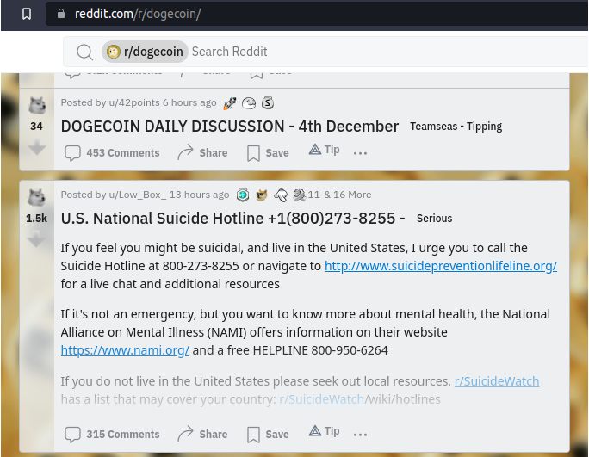Tip the Dogecoin Daily Discussion post
The image size is (589, 457).
click(x=324, y=150)
